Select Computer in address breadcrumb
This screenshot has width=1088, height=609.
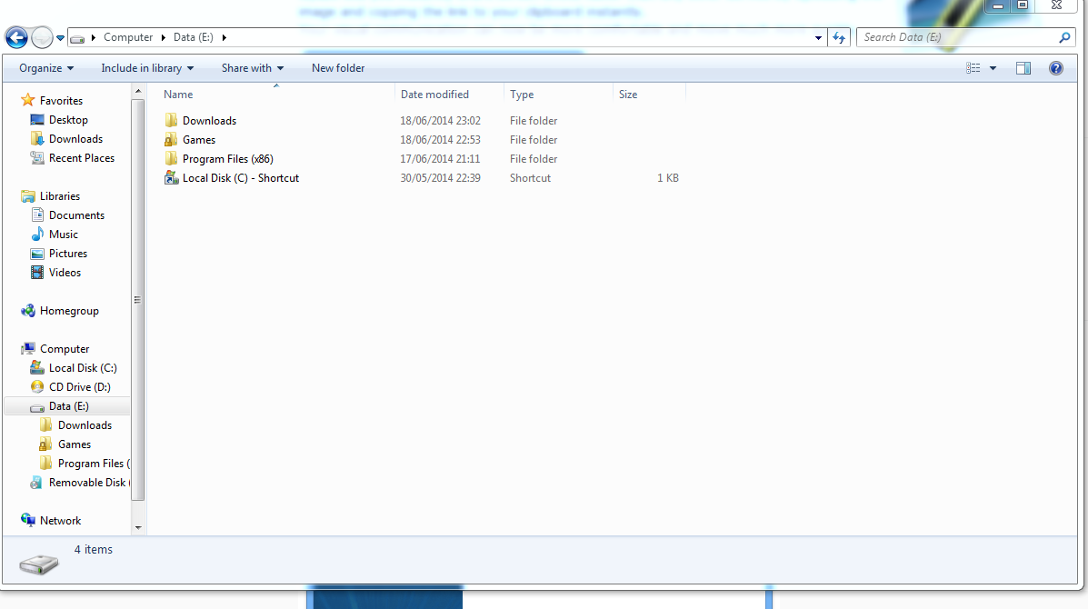point(127,37)
